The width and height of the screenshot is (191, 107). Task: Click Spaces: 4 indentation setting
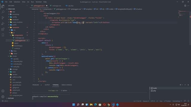coord(146,101)
